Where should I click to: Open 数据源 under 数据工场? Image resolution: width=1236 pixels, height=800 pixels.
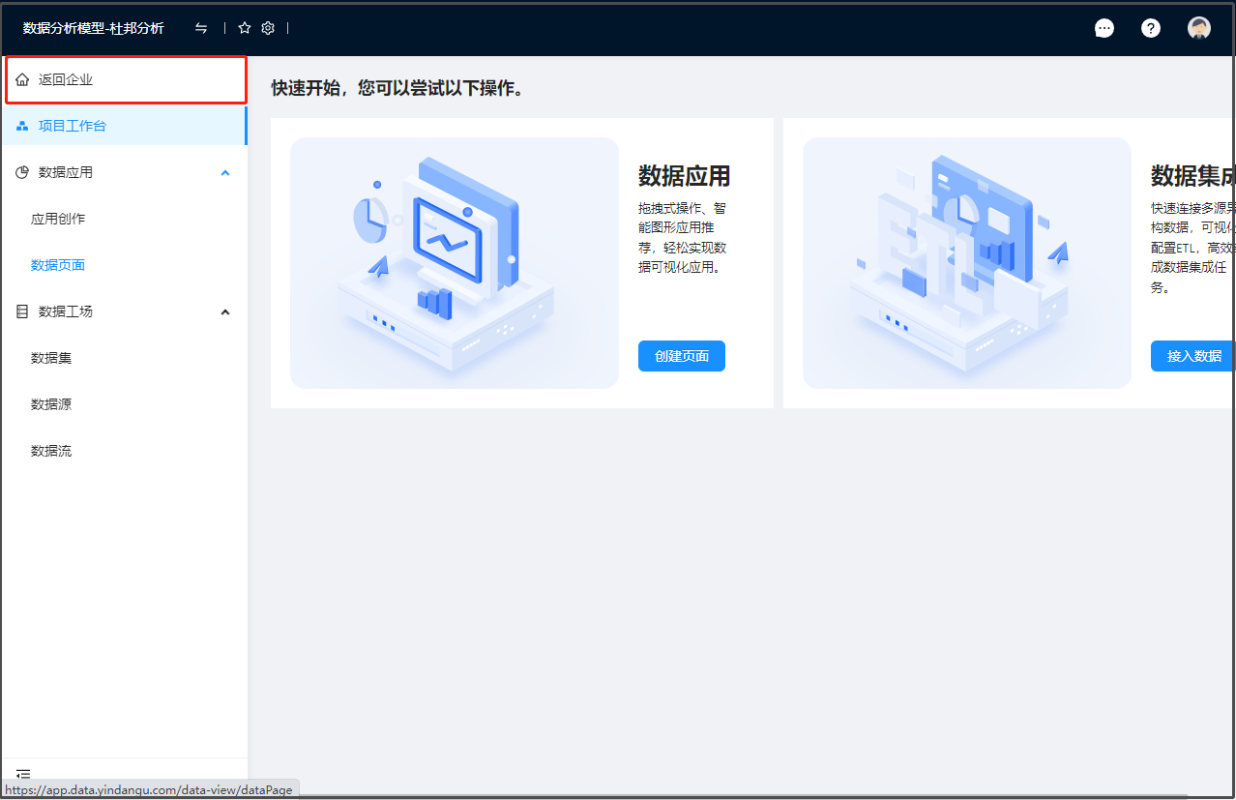[51, 404]
